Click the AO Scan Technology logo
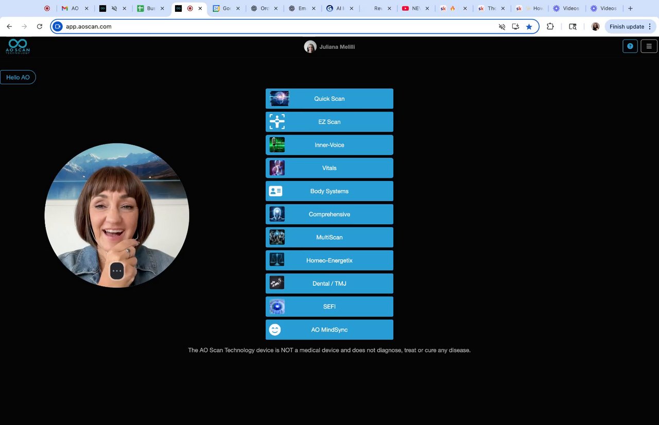 click(x=18, y=46)
